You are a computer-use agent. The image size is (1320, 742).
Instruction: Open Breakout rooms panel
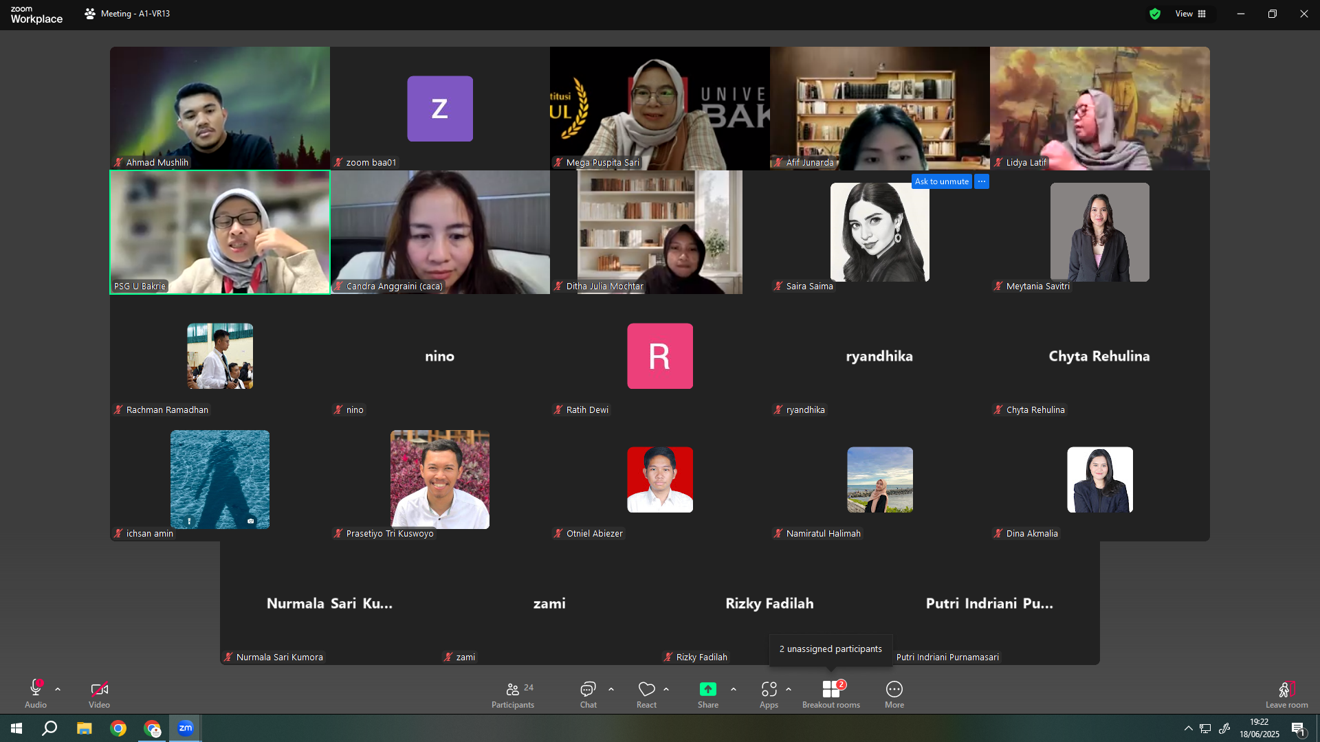coord(831,694)
